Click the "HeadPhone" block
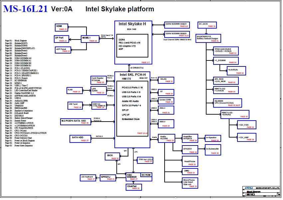The image size is (283, 200). click(x=190, y=161)
